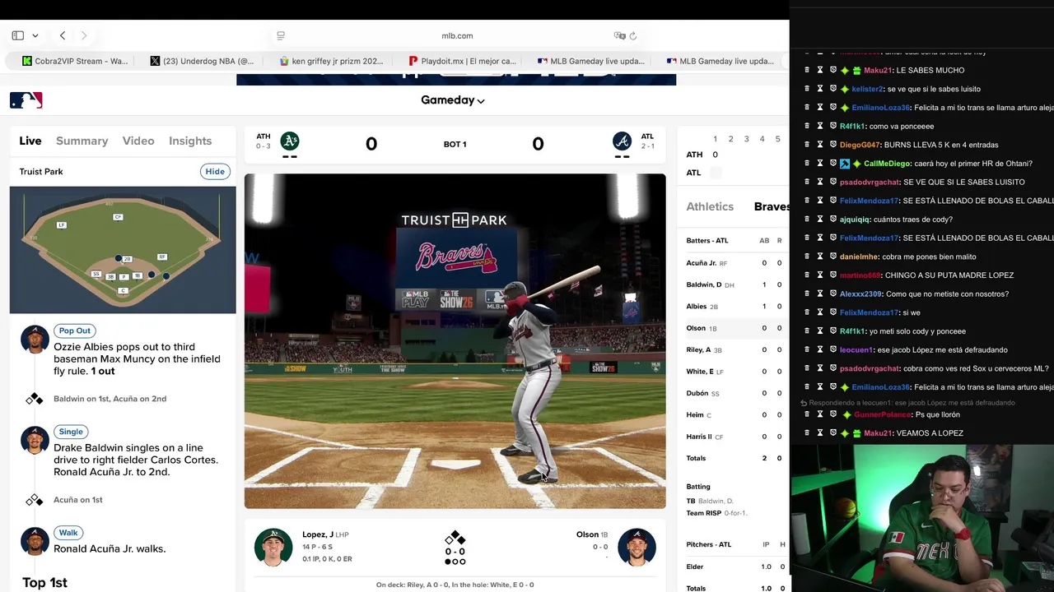The width and height of the screenshot is (1054, 592).
Task: Click player headshot beside Pop Out play
Action: pos(35,340)
